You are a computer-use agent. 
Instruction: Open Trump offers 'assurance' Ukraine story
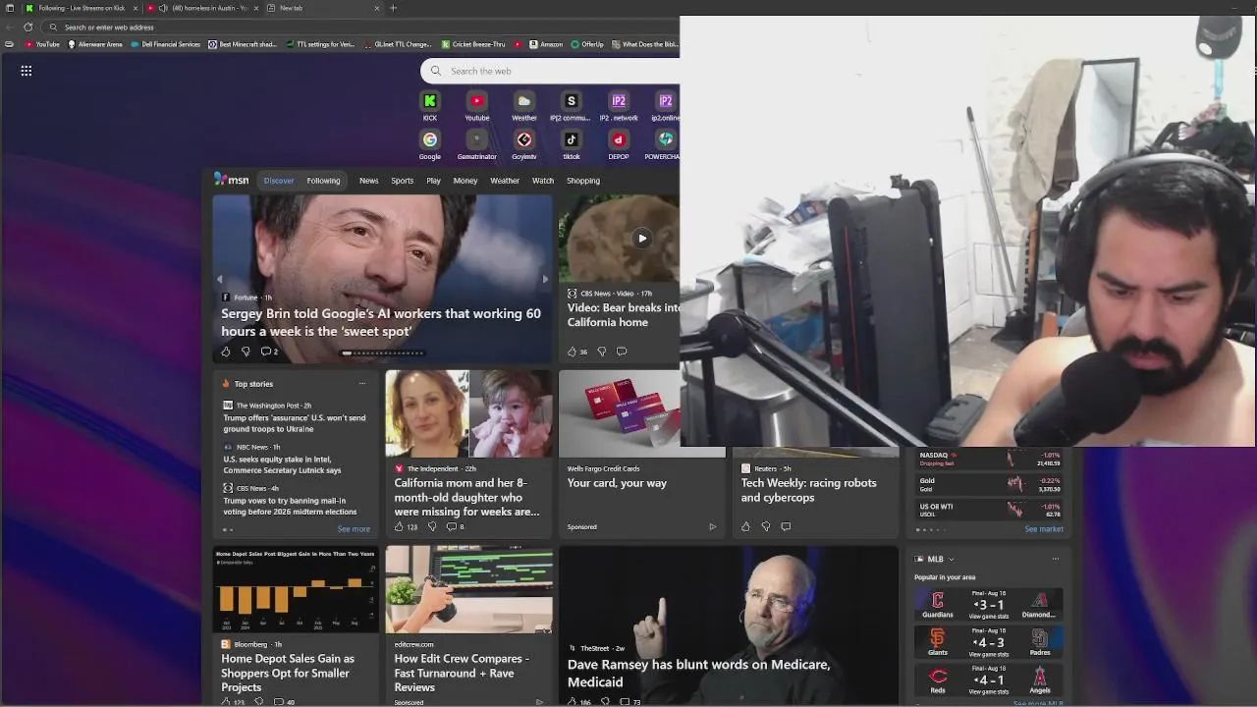[295, 423]
